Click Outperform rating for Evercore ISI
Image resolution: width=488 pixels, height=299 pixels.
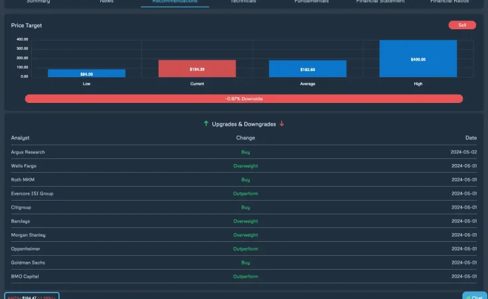point(246,193)
